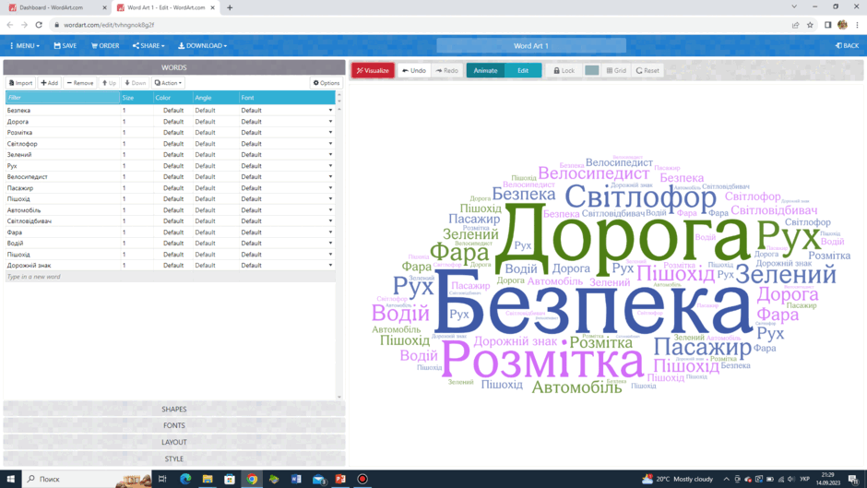Go BACK to dashboard
Screen dimensions: 867x488
click(x=847, y=45)
